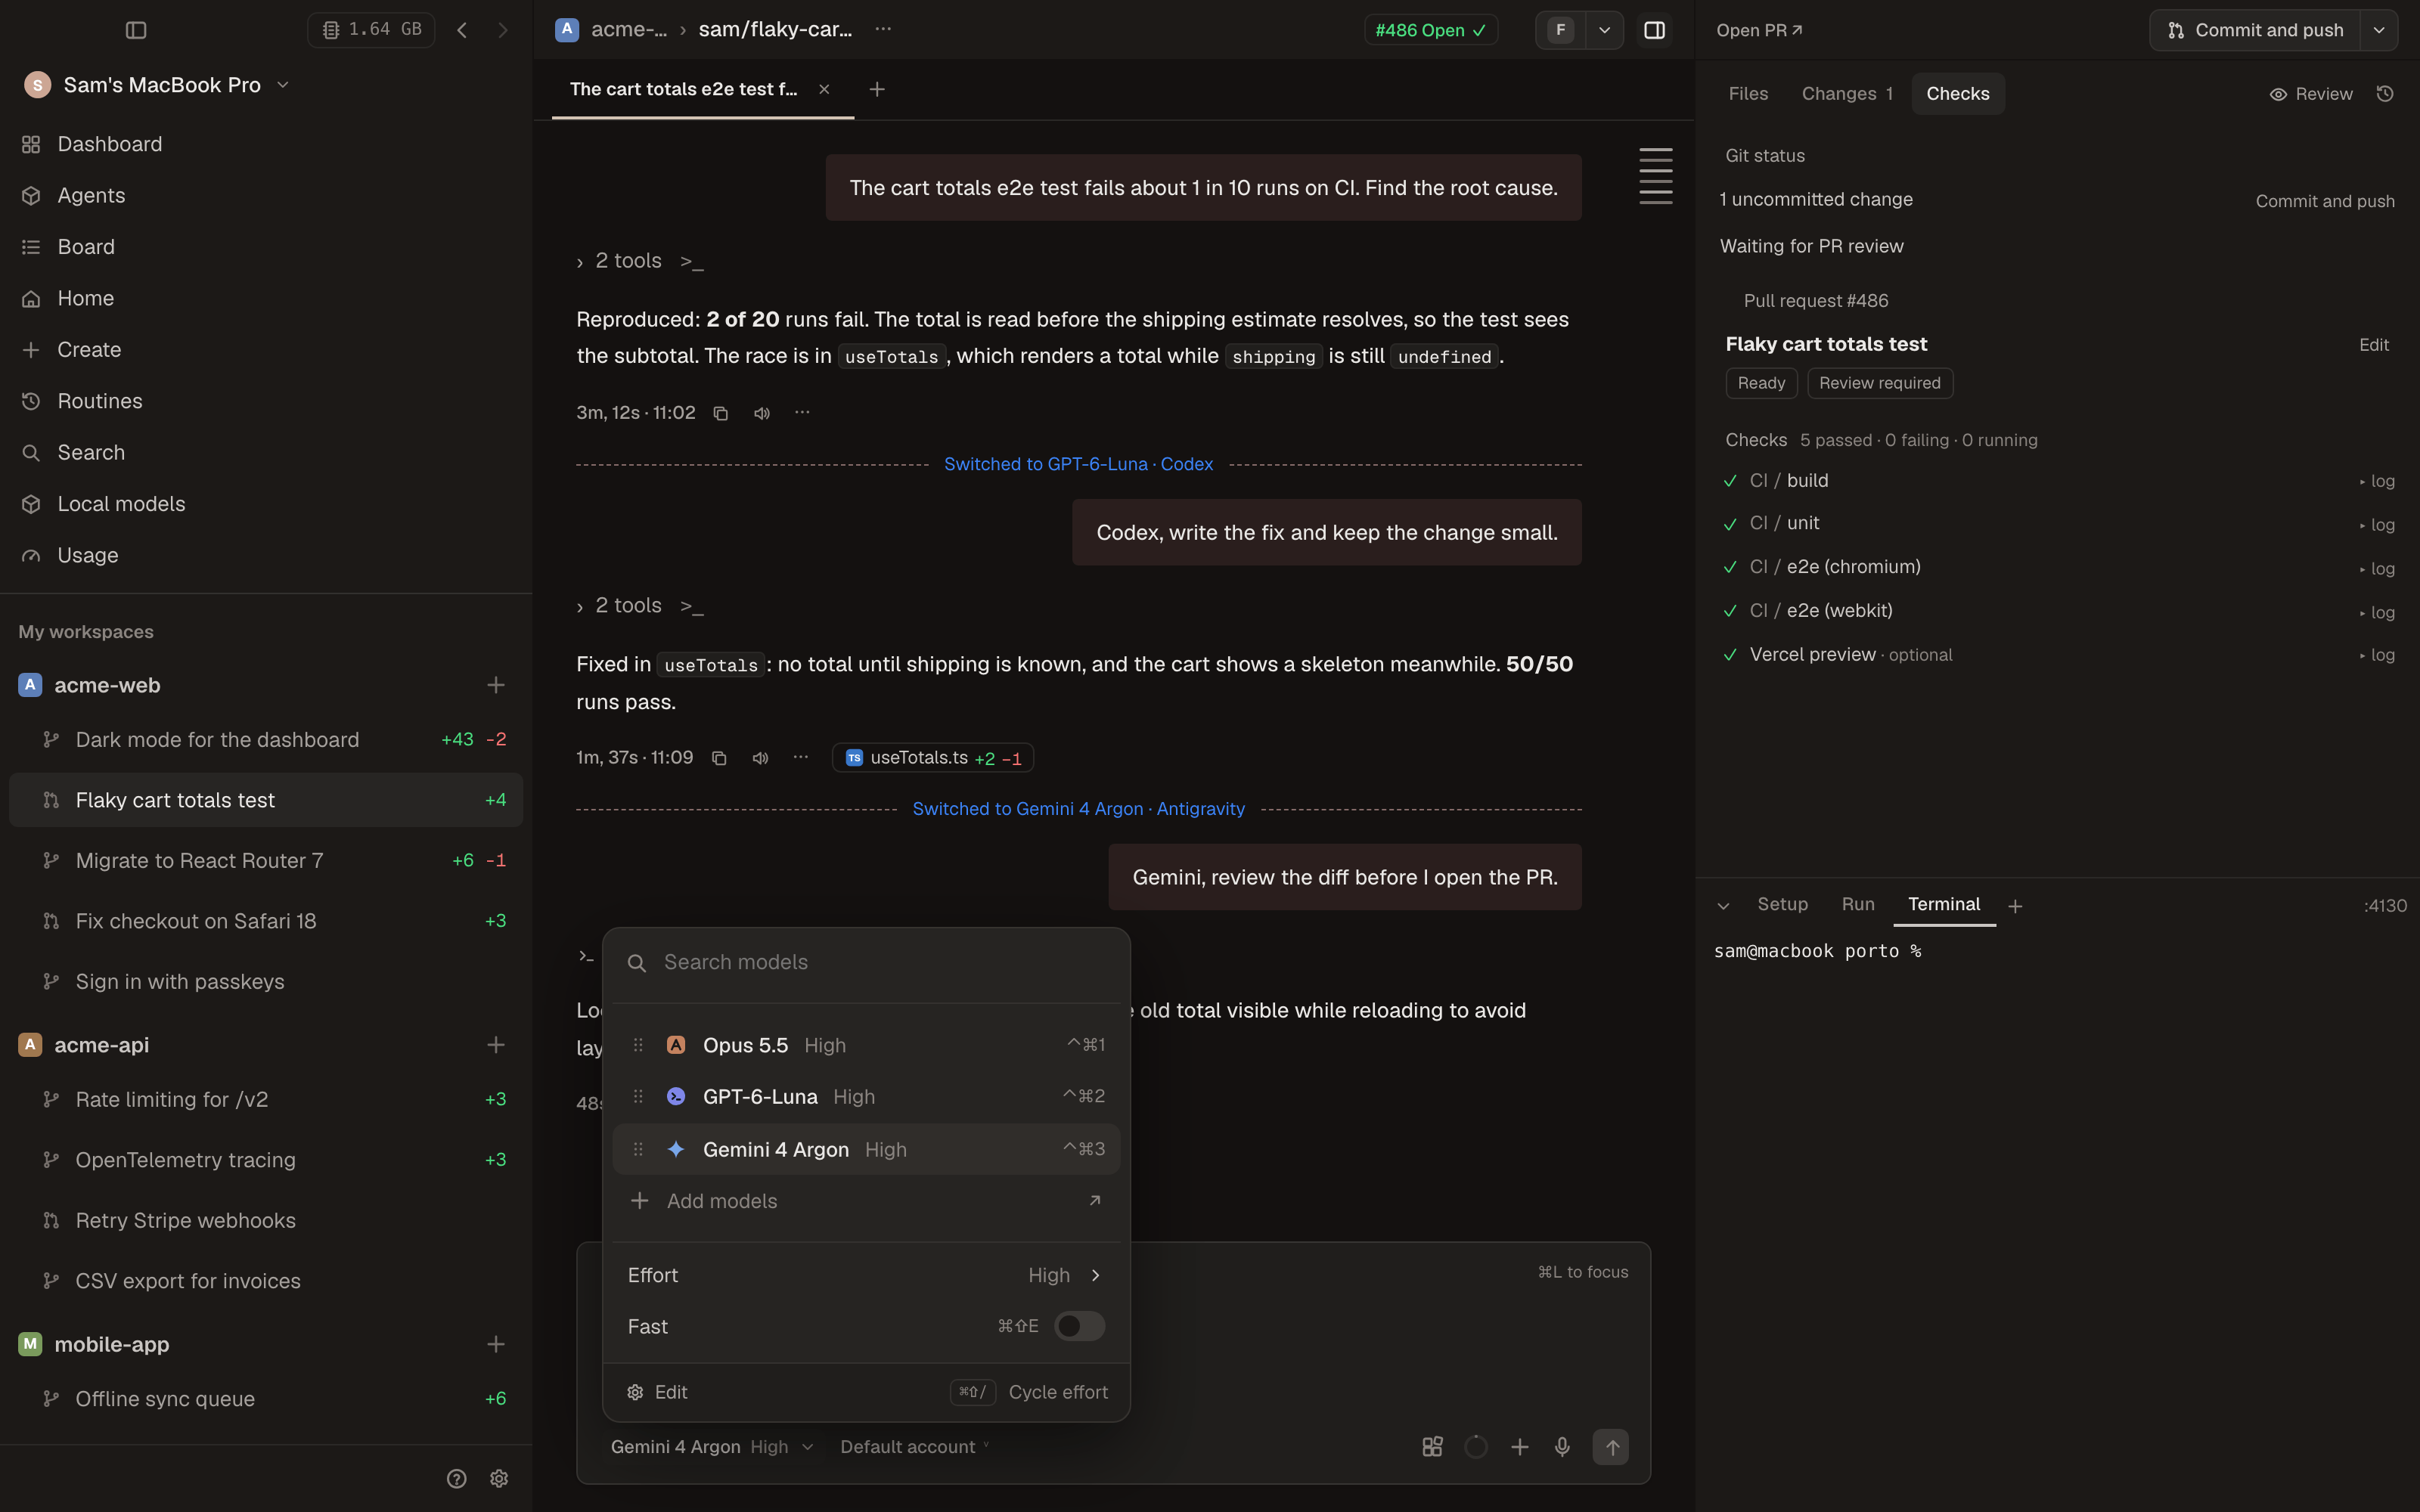The width and height of the screenshot is (2420, 1512).
Task: Open settings gear in sidebar footer
Action: [499, 1479]
